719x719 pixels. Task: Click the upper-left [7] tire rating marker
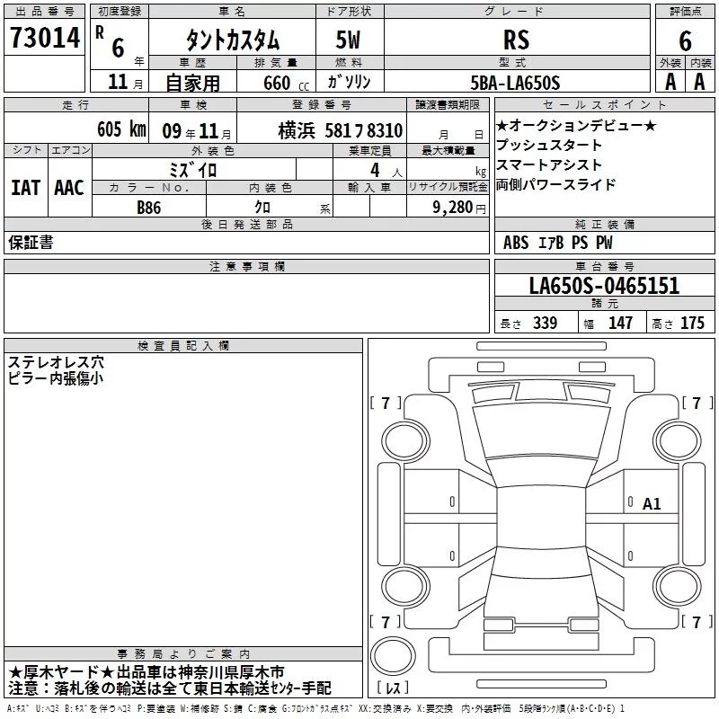click(386, 403)
